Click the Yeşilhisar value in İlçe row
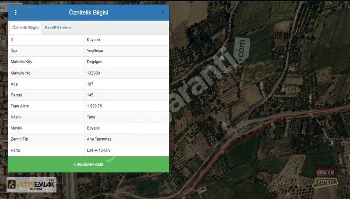 click(x=95, y=51)
